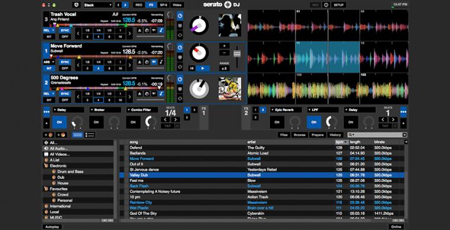450x230 pixels.
Task: Enable the Epic Reverb ON button
Action: 277,122
